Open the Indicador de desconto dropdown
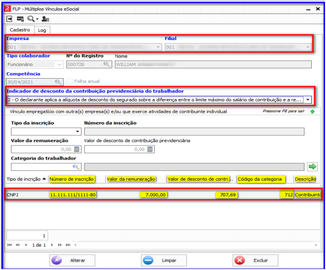The height and width of the screenshot is (270, 326). [x=308, y=100]
